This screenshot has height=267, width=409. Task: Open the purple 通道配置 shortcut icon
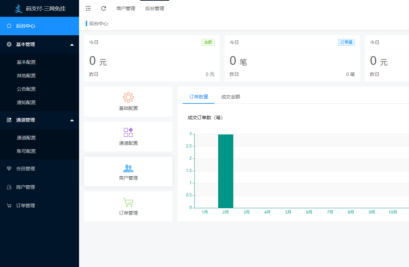[x=128, y=132]
